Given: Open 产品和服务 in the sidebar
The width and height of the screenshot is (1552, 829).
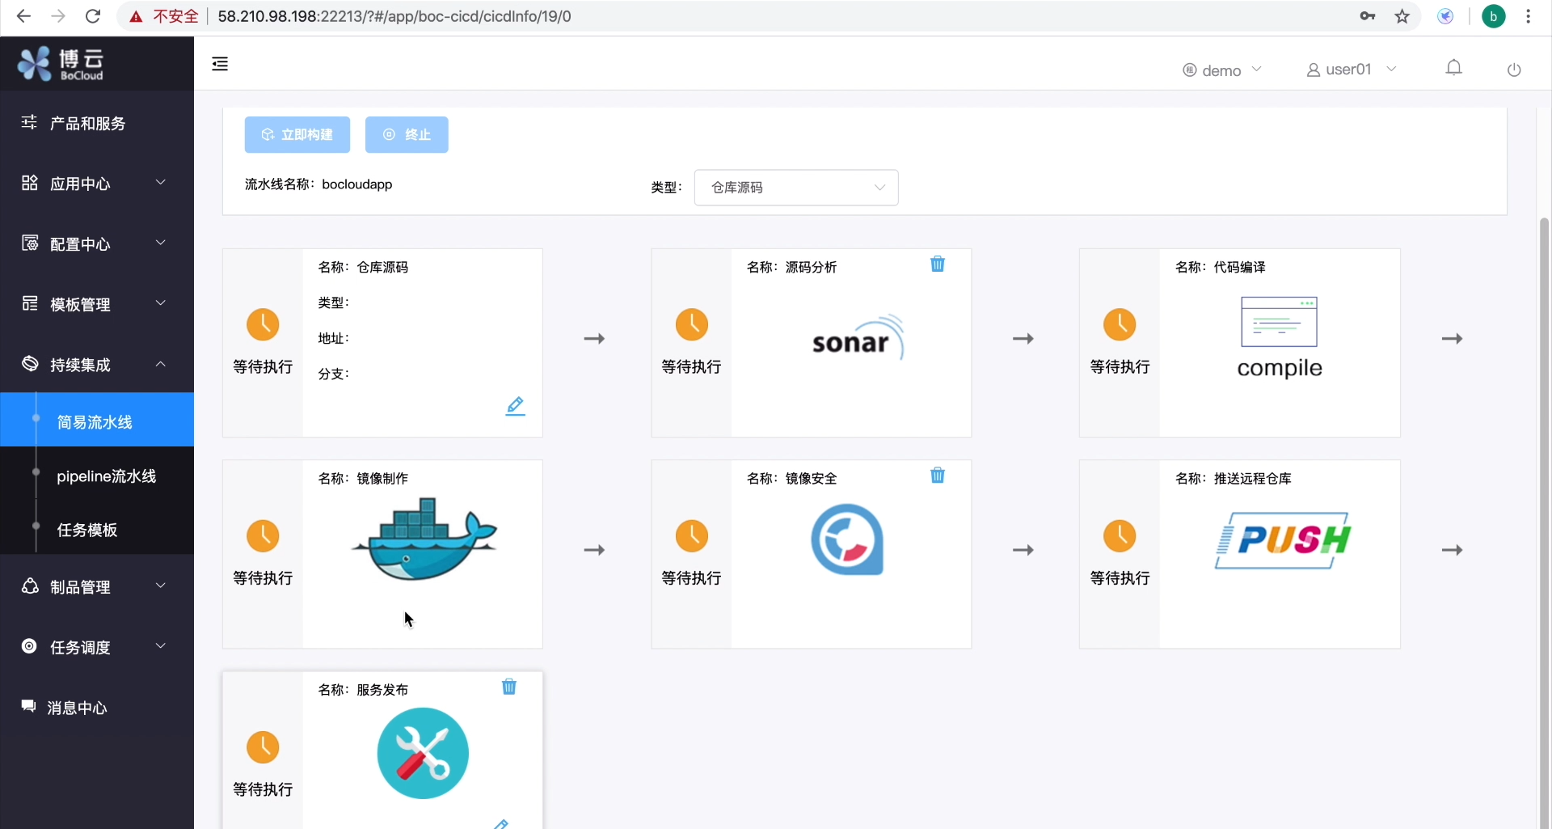Looking at the screenshot, I should 97,123.
